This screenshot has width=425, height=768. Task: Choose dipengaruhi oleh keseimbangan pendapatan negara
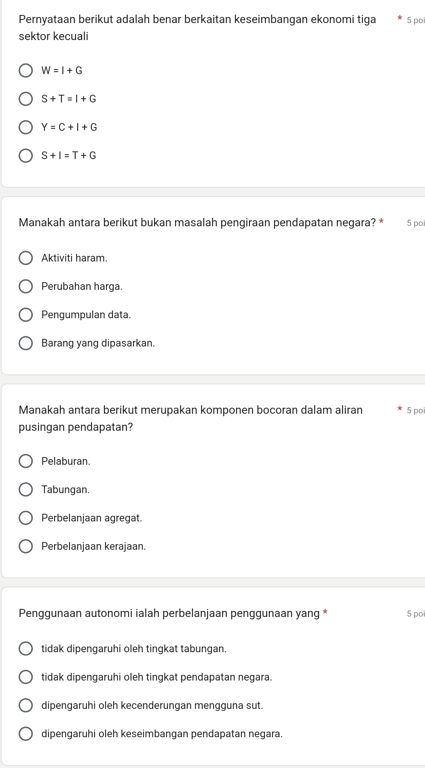pos(26,734)
